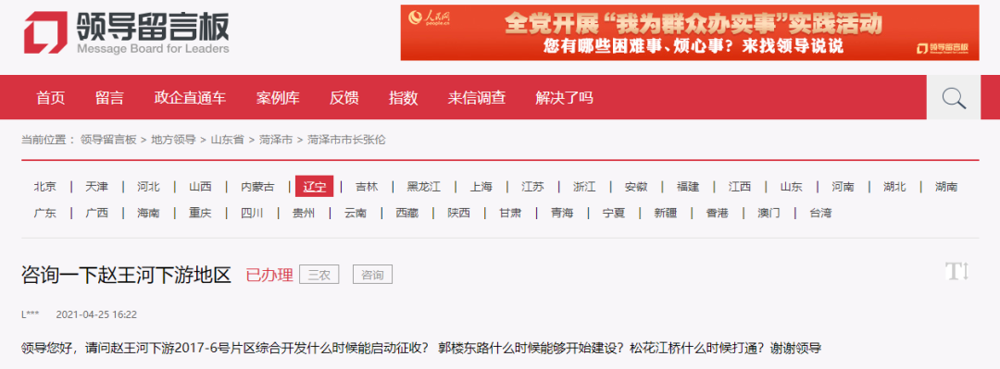The width and height of the screenshot is (1000, 369).
Task: Click the 领导留言板 breadcrumb link
Action: pyautogui.click(x=108, y=140)
